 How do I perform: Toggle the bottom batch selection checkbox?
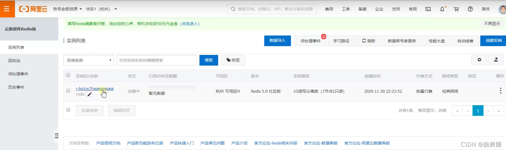(x=68, y=110)
